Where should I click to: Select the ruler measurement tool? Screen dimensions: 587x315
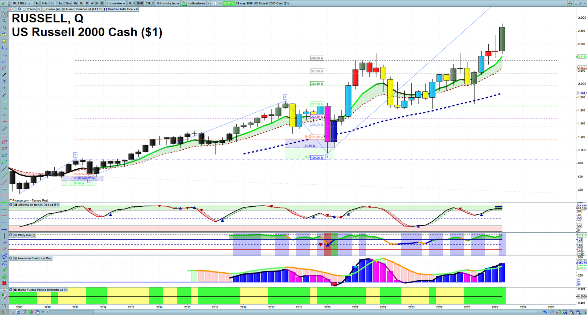tap(4, 129)
